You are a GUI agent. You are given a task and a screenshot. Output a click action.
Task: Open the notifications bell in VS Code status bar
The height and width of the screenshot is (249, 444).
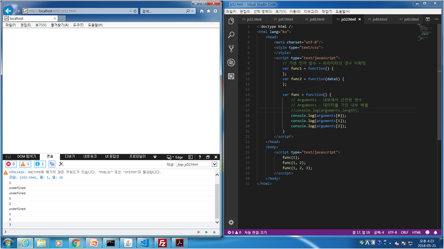[x=436, y=232]
